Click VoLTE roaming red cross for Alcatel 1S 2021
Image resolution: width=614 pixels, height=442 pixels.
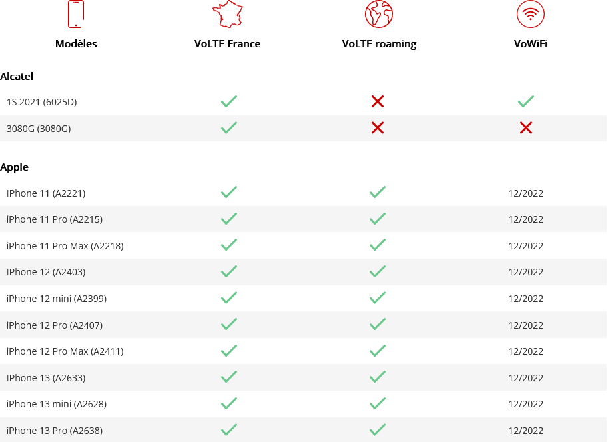[x=378, y=101]
